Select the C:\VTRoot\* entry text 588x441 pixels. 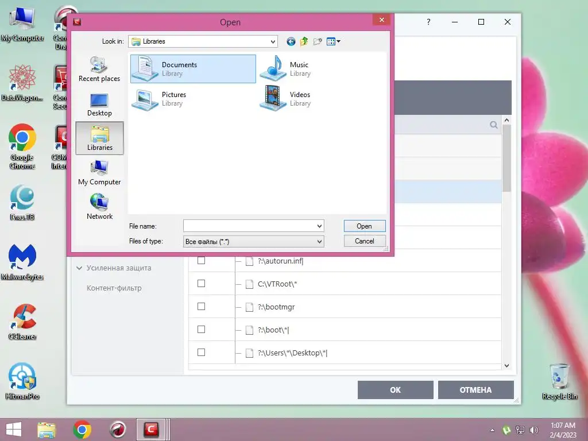point(277,284)
